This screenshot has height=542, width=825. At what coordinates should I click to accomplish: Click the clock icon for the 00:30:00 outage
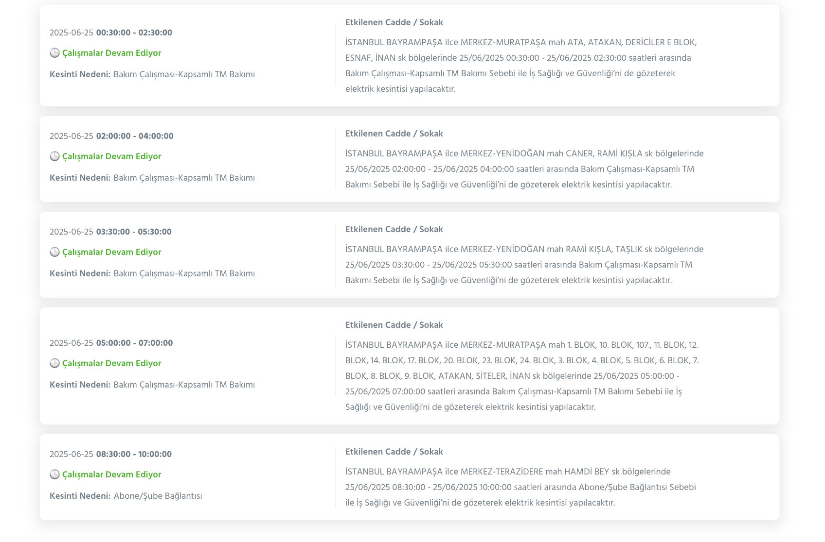pos(54,53)
